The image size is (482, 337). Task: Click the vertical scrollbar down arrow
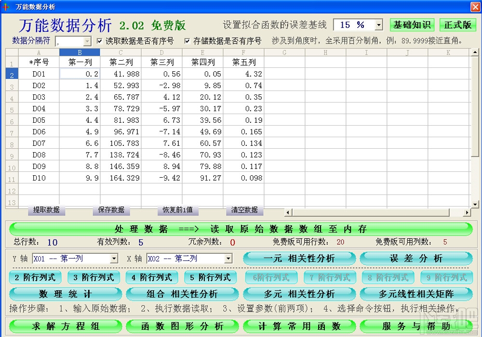tap(475, 204)
